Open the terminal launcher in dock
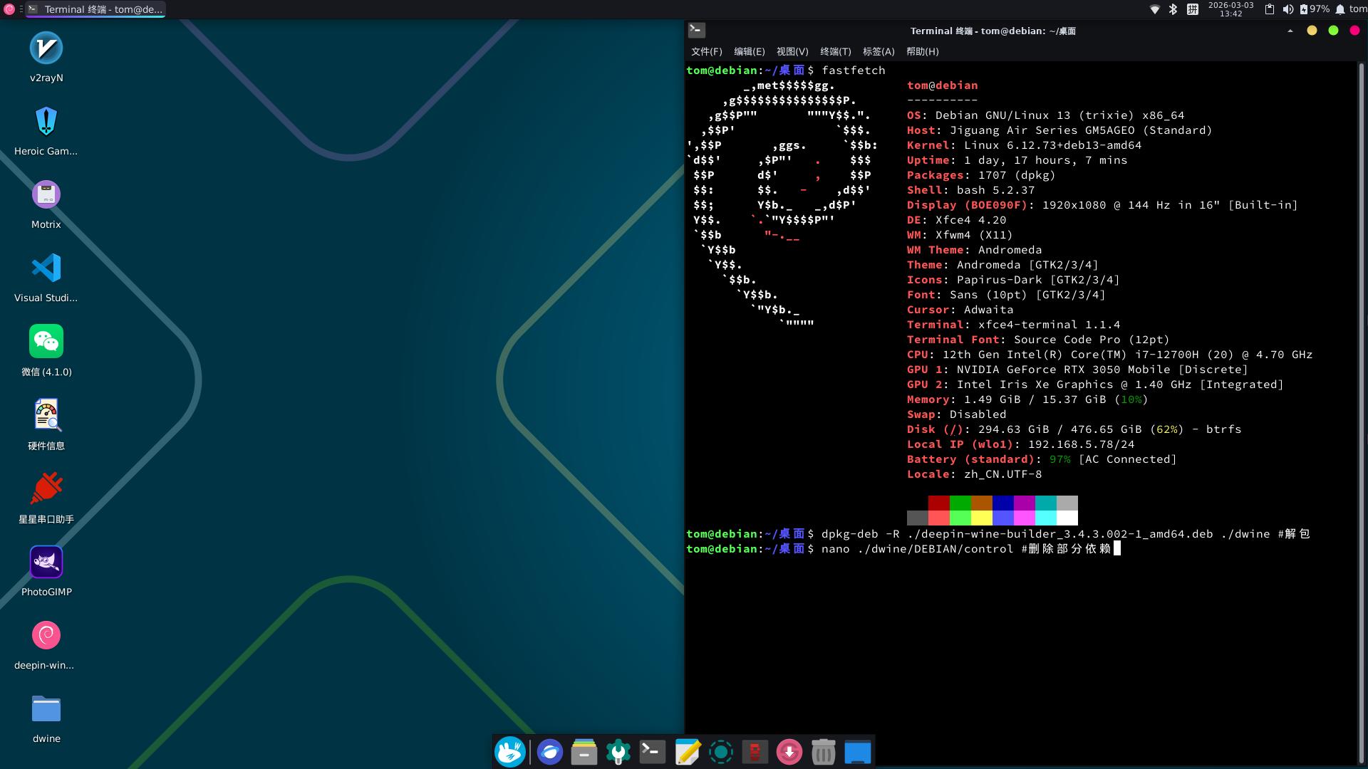 pos(653,752)
